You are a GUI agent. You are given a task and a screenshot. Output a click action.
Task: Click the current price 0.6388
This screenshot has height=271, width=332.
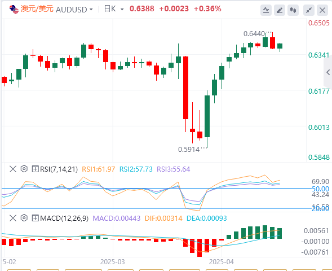(x=142, y=8)
